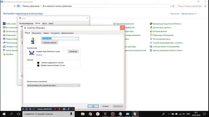Launch Google Chrome from taskbar

(90, 114)
